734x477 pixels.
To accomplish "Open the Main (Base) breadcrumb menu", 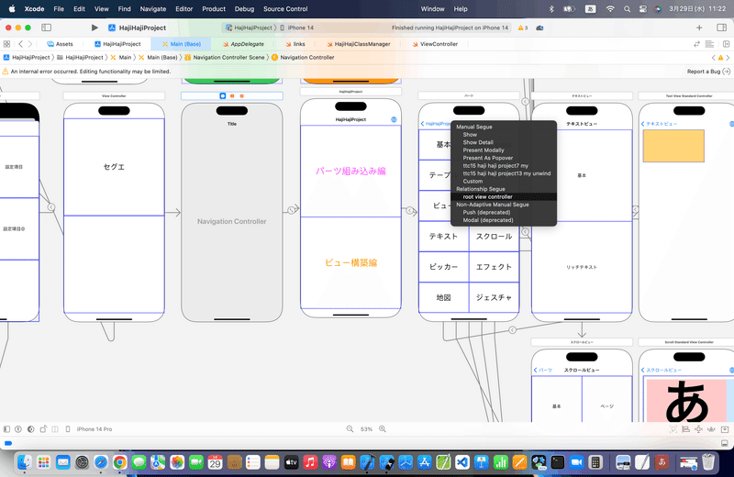I will (158, 58).
